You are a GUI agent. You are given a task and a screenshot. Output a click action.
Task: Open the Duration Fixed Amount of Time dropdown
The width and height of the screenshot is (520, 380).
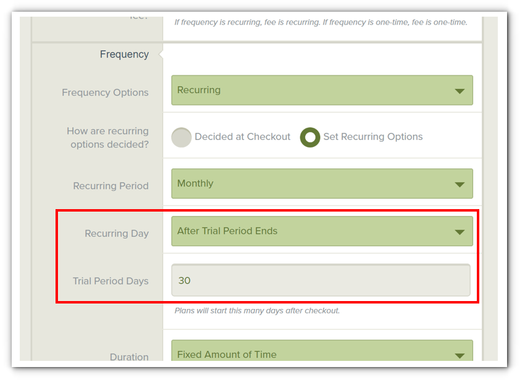[x=322, y=350]
